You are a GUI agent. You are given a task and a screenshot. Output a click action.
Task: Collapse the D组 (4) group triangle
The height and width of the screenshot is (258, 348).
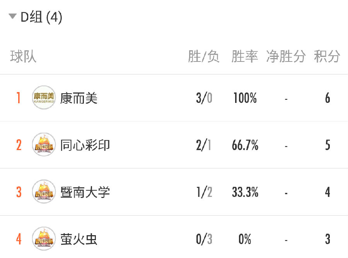pos(13,16)
